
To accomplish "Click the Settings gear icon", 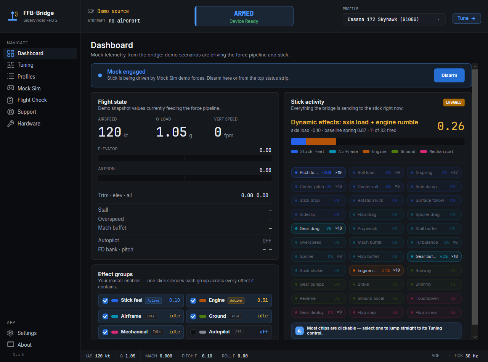I will click(11, 333).
